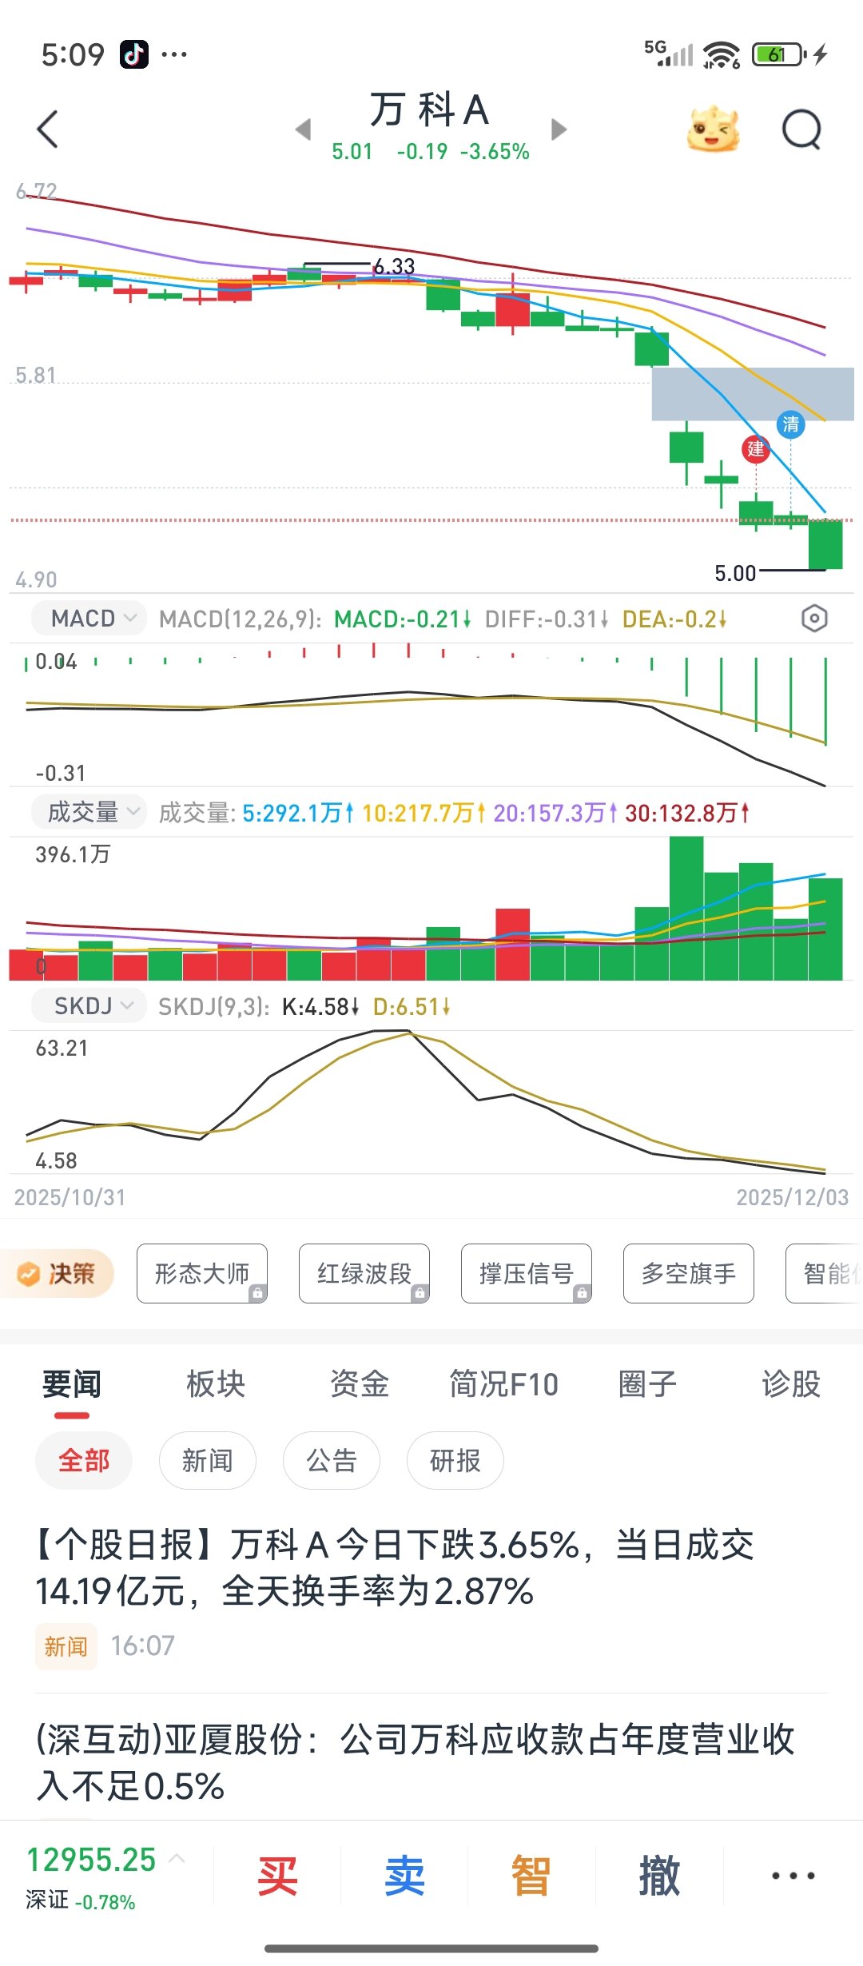Viewport: 863px width, 1966px height.
Task: Switch to the 资金 tab
Action: point(360,1384)
